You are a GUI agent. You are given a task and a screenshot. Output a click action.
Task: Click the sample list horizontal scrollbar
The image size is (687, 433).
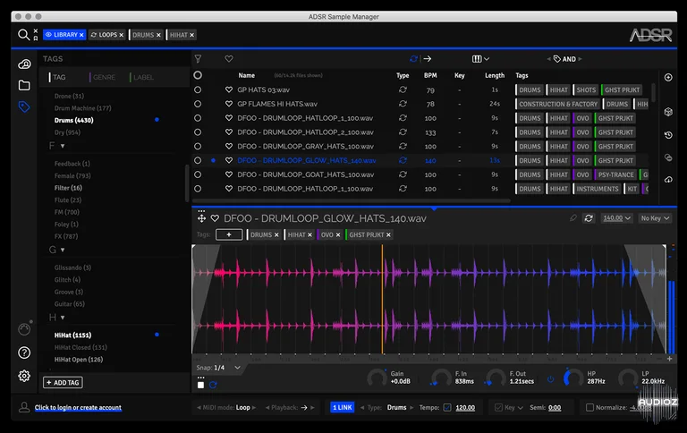point(351,200)
